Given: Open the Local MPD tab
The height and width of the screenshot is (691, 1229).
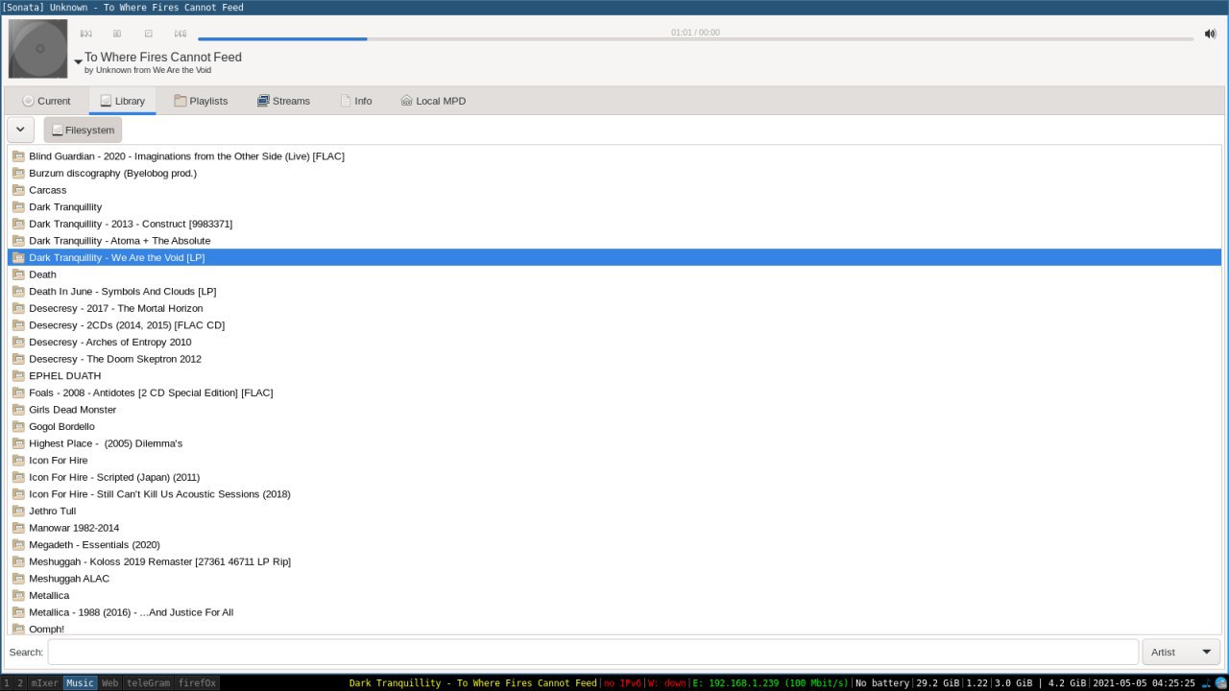Looking at the screenshot, I should coord(433,101).
